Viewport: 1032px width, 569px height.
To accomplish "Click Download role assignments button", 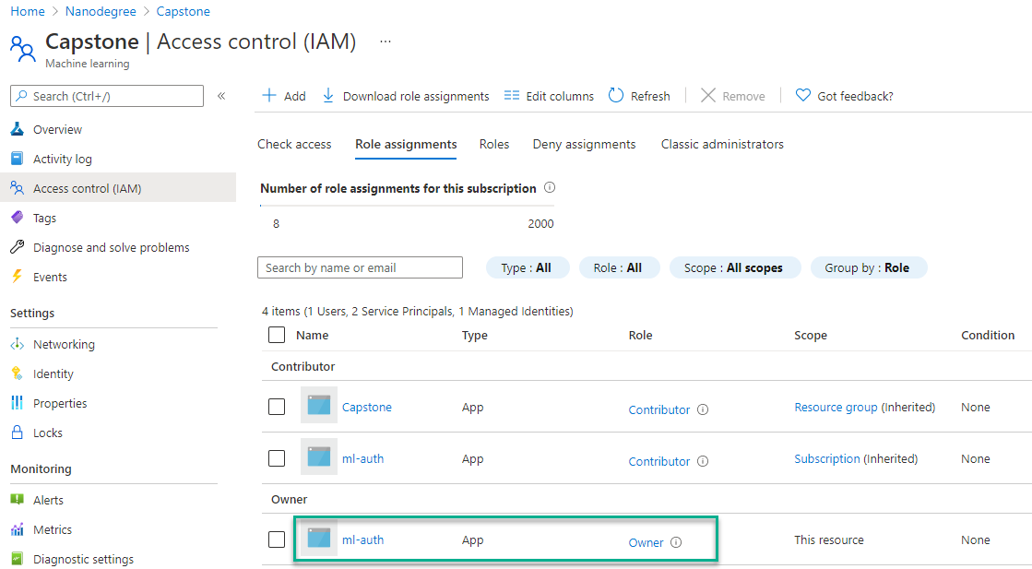I will coord(406,96).
